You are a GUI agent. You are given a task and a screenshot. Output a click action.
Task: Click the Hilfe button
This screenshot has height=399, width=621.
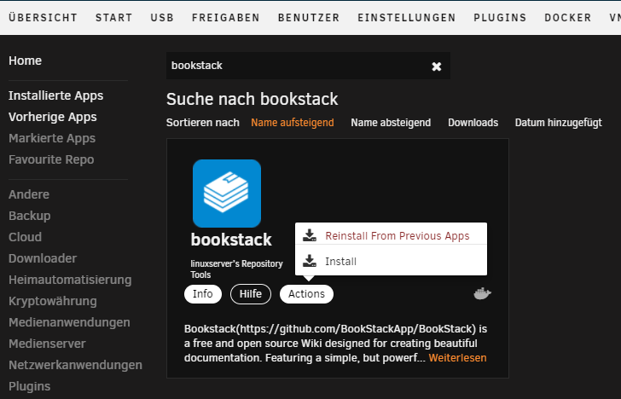(251, 294)
